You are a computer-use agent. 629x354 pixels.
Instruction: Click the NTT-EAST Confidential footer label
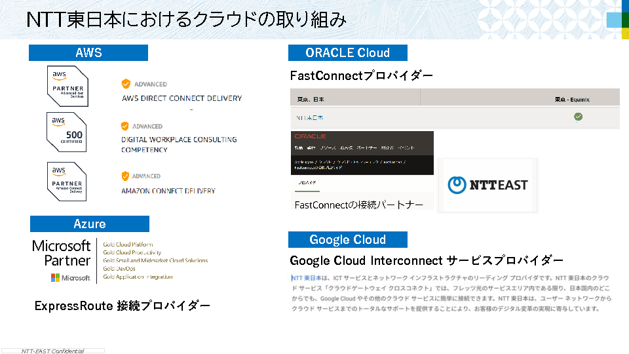(x=52, y=351)
